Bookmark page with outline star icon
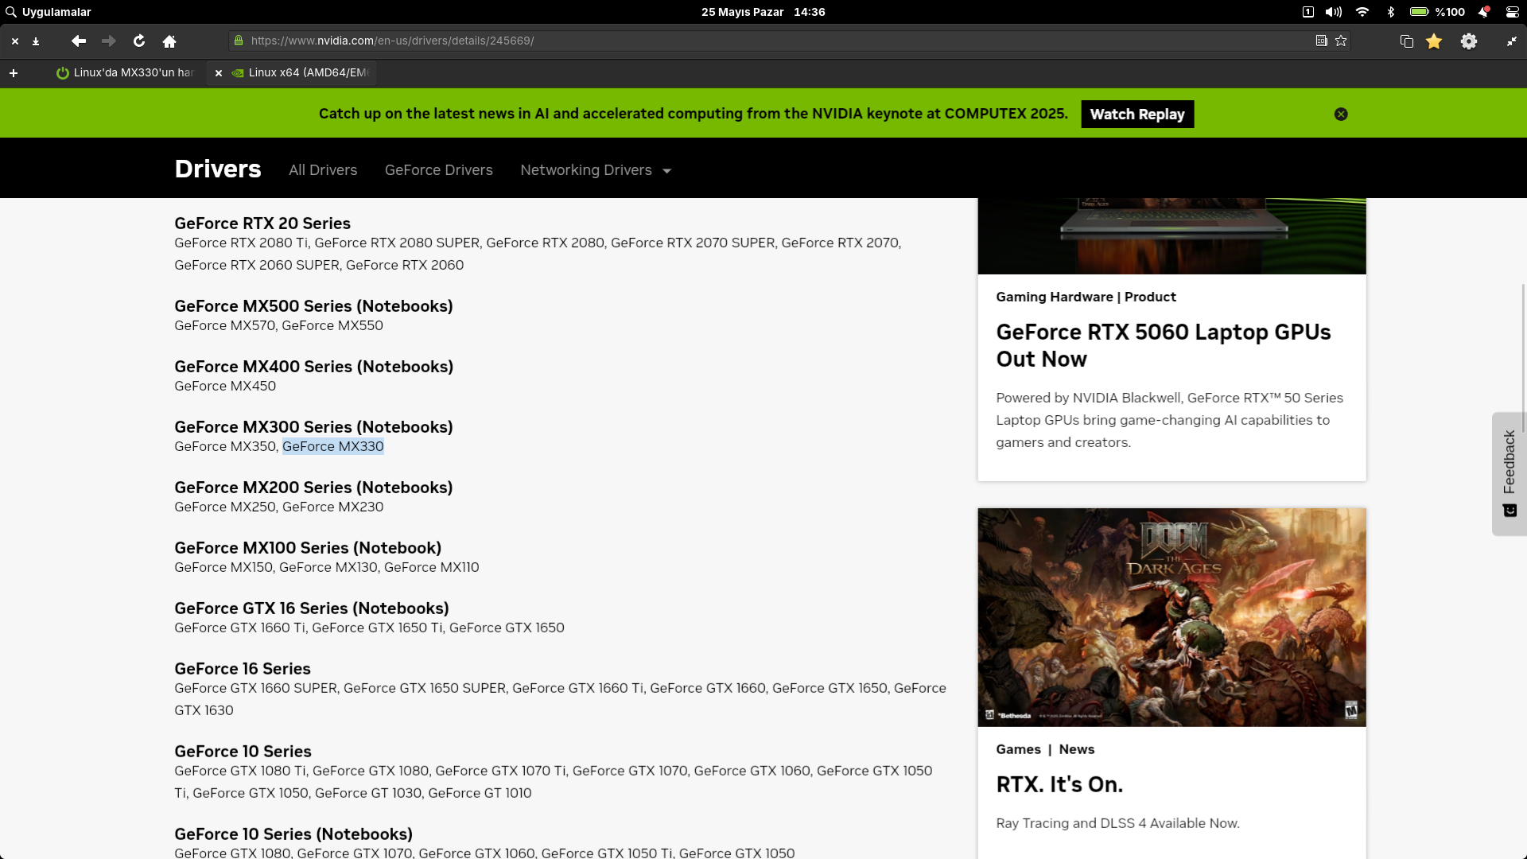1527x859 pixels. click(1341, 41)
